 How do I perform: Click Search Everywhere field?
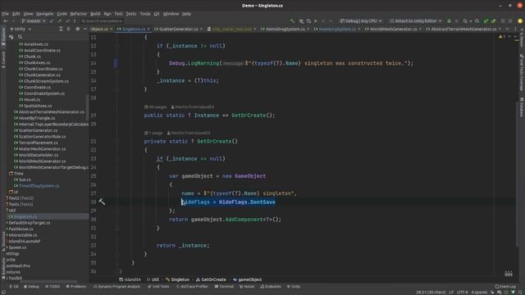pyautogui.click(x=102, y=21)
